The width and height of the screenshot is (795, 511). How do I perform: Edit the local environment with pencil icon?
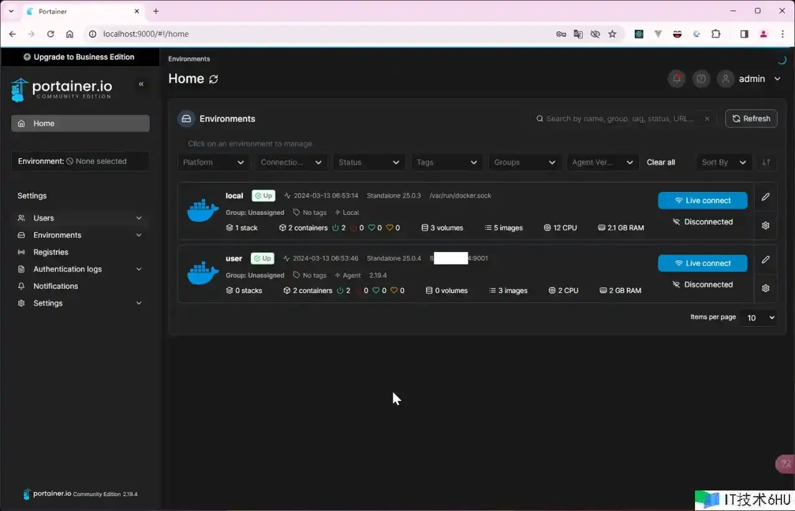pyautogui.click(x=765, y=197)
